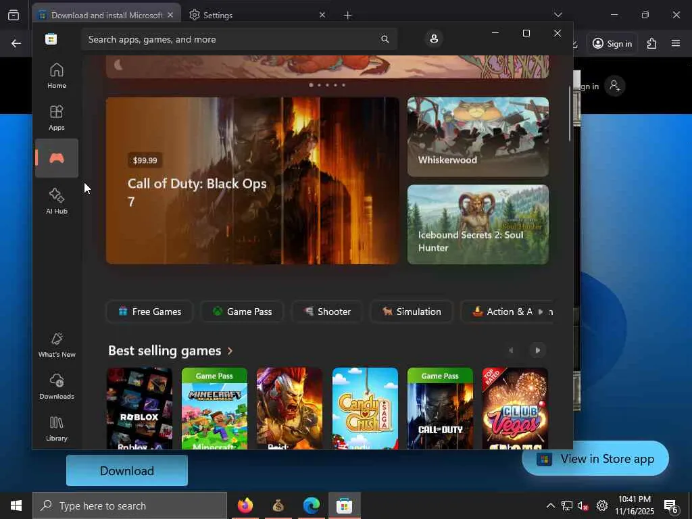Open Library in Store sidebar
This screenshot has width=692, height=519.
(57, 428)
